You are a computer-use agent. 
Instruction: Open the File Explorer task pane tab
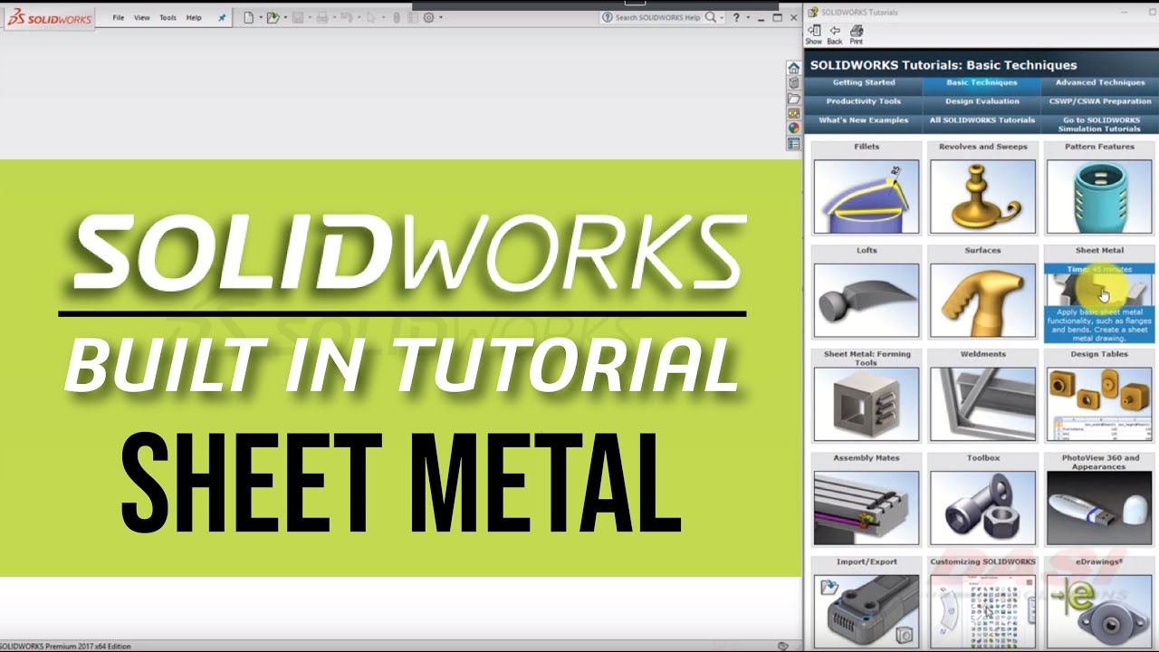(x=794, y=99)
